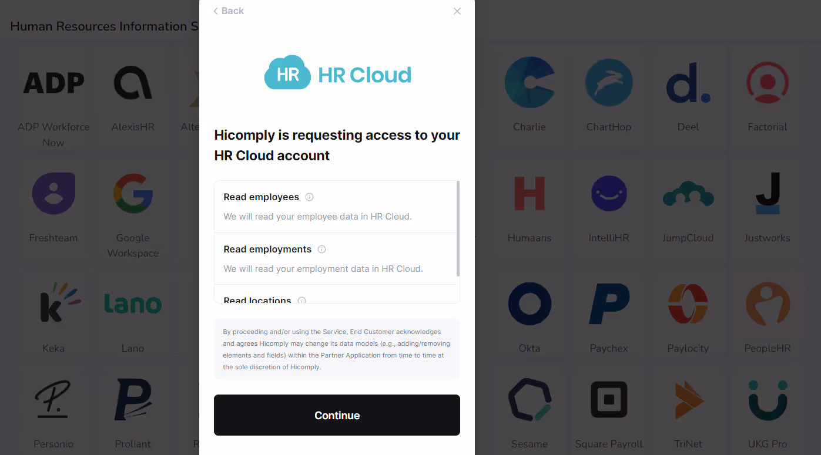Viewport: 821px width, 455px height.
Task: Click the permissions list scrollbar
Action: 458,229
